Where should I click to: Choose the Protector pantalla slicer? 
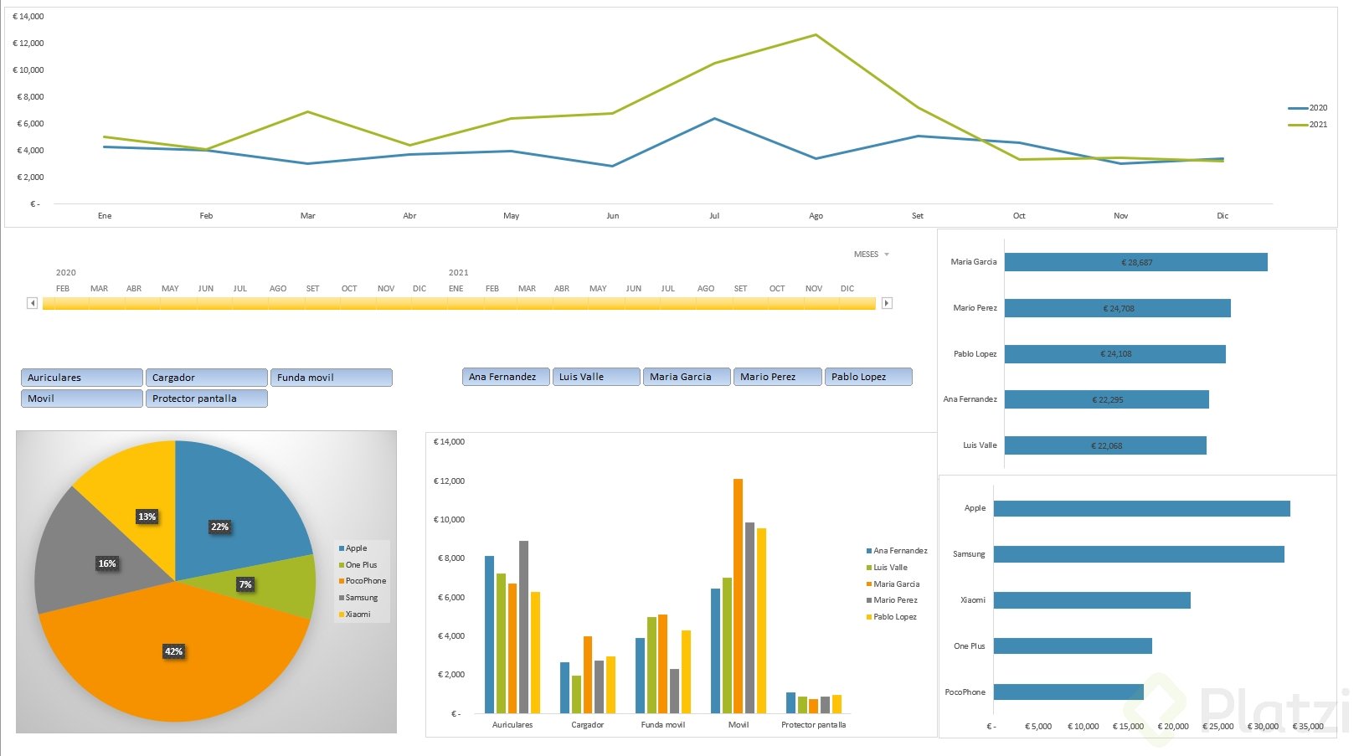[207, 399]
